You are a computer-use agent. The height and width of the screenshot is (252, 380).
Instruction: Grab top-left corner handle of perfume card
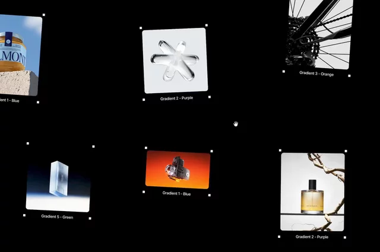pyautogui.click(x=280, y=151)
